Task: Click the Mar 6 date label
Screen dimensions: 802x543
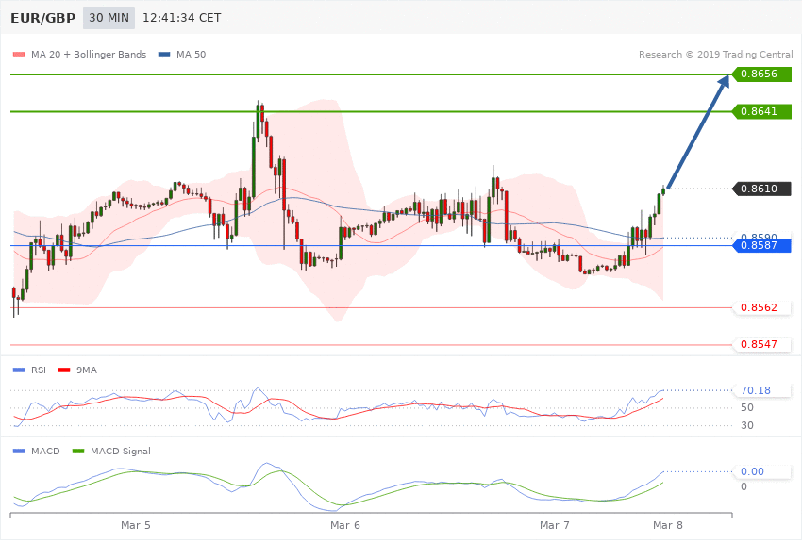Action: tap(345, 525)
